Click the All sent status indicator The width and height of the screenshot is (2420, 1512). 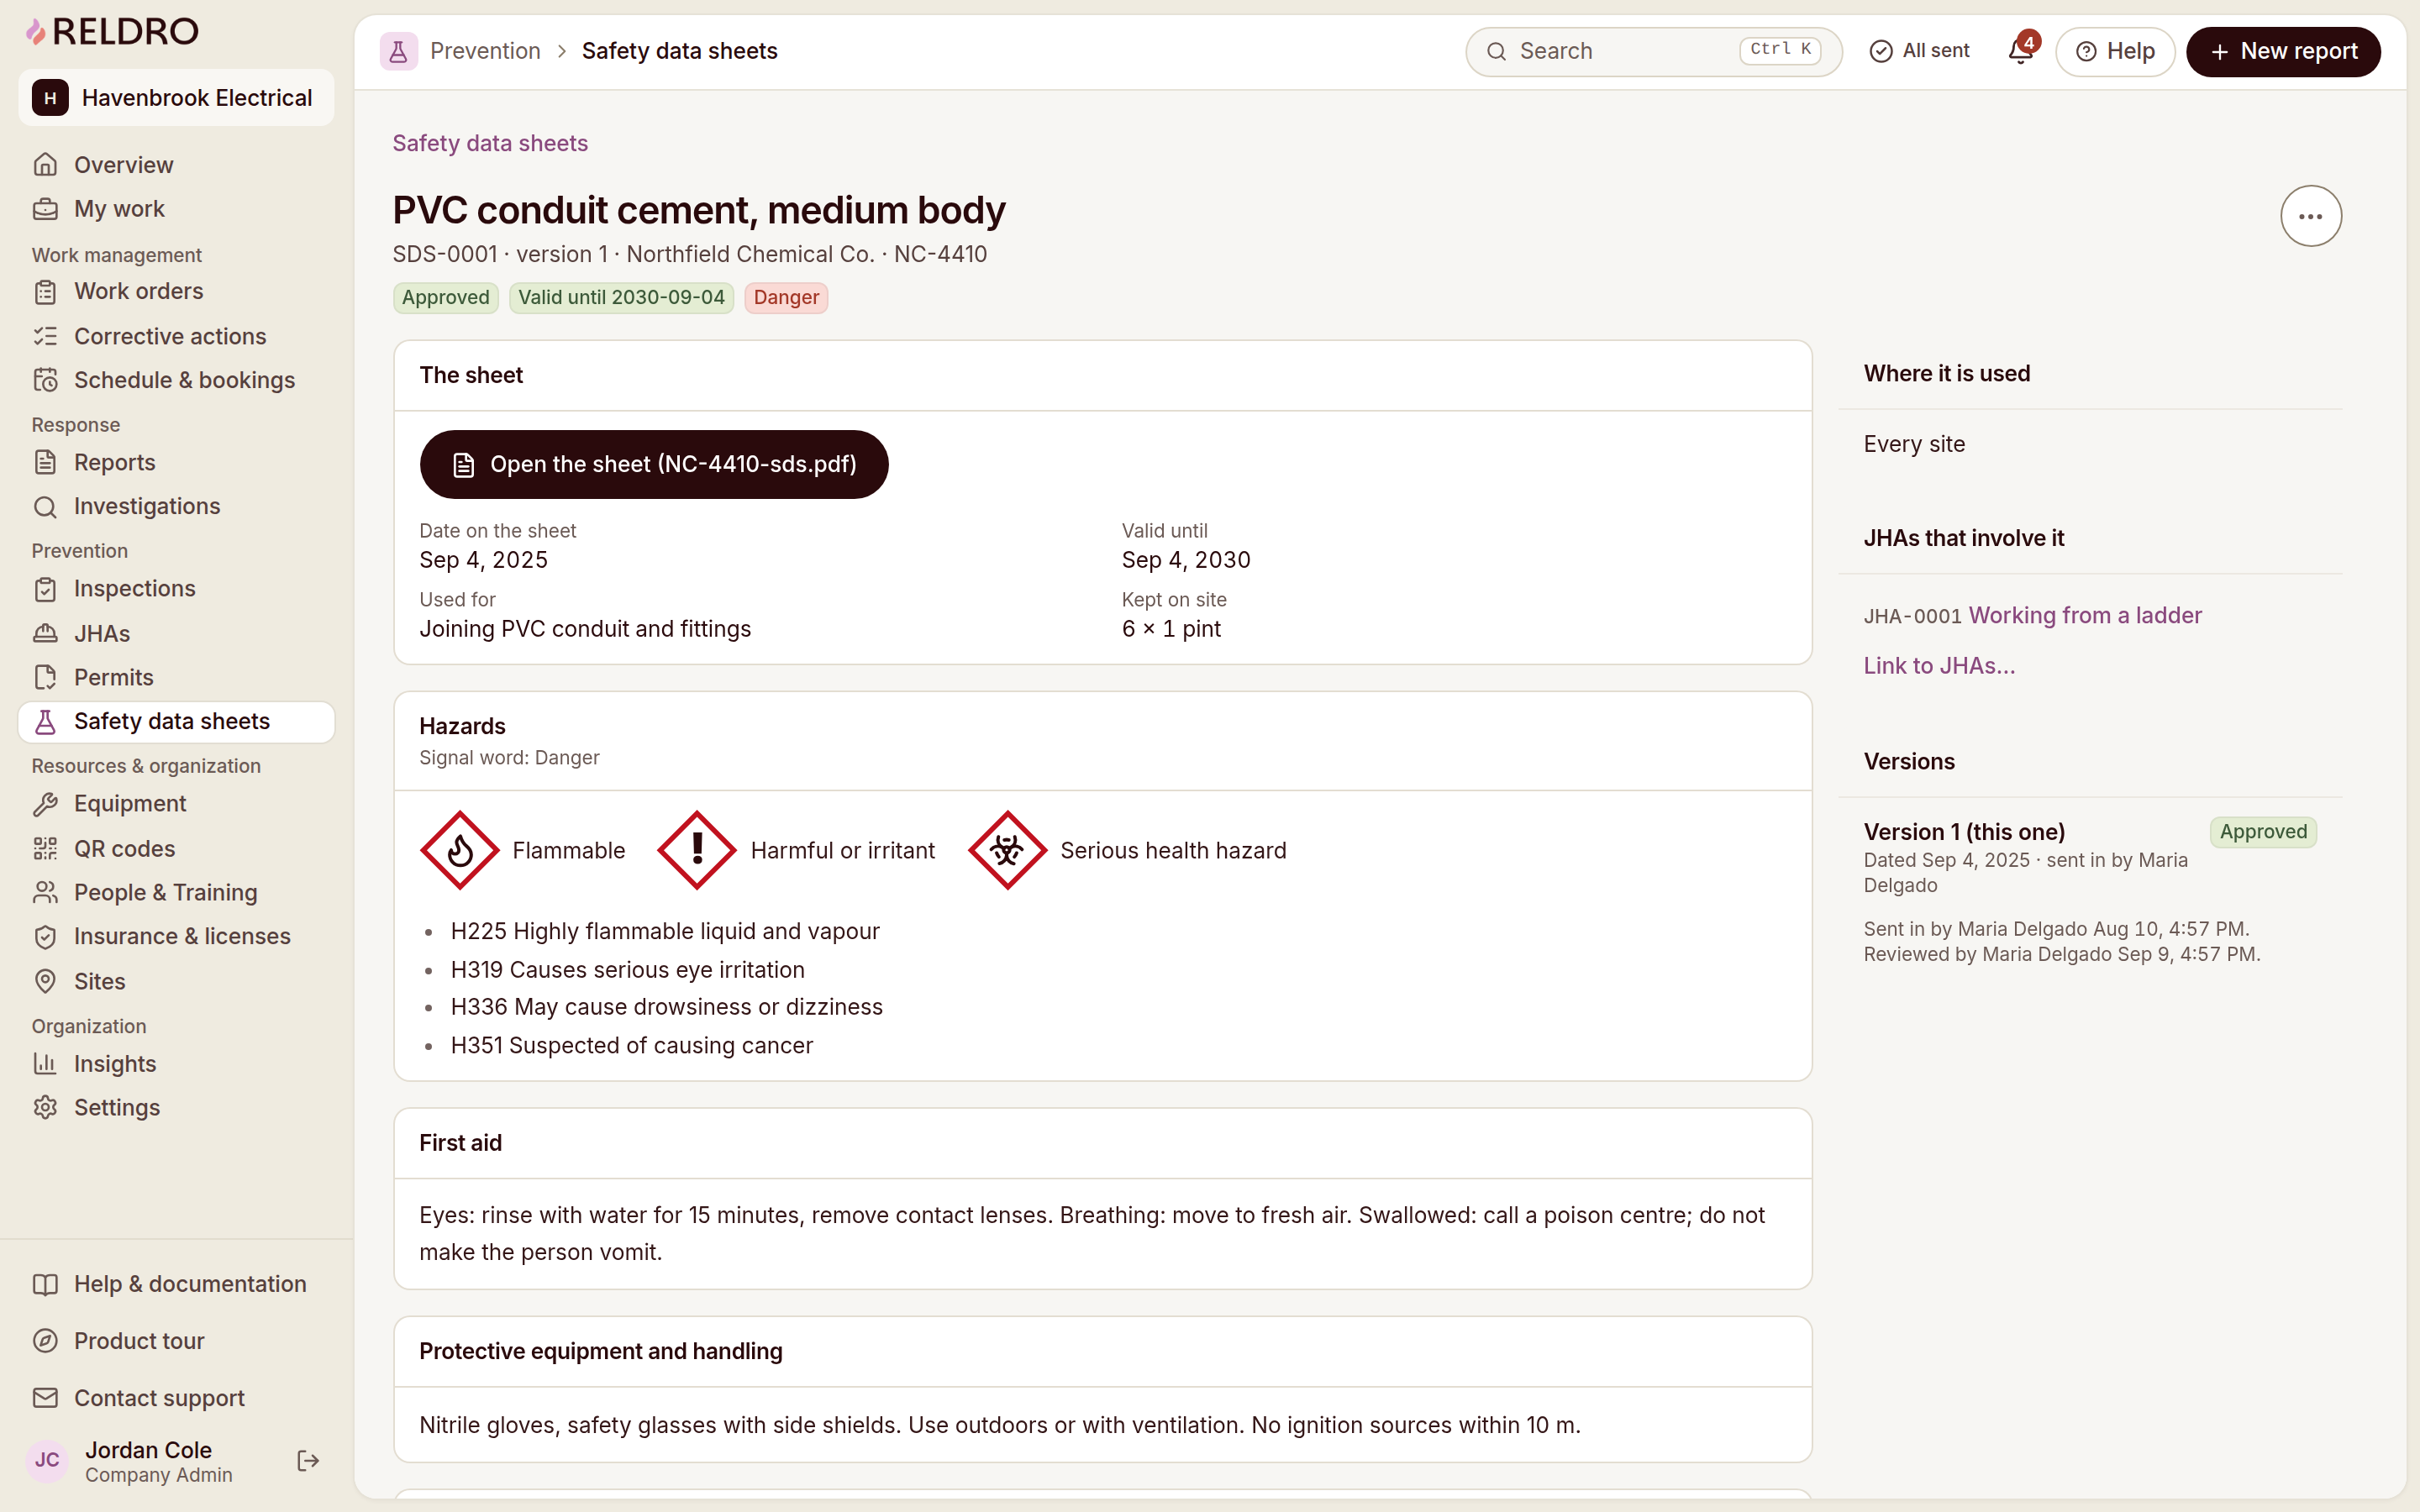click(1919, 51)
